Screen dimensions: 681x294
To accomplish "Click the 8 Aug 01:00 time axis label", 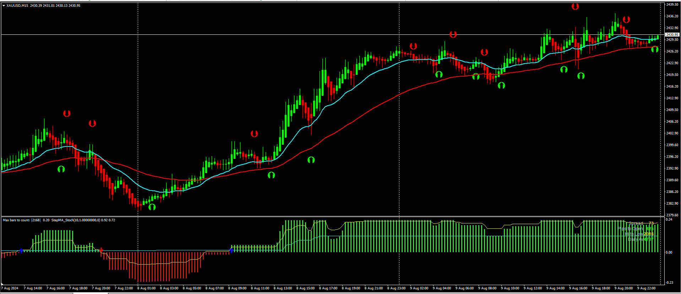I will pos(147,288).
